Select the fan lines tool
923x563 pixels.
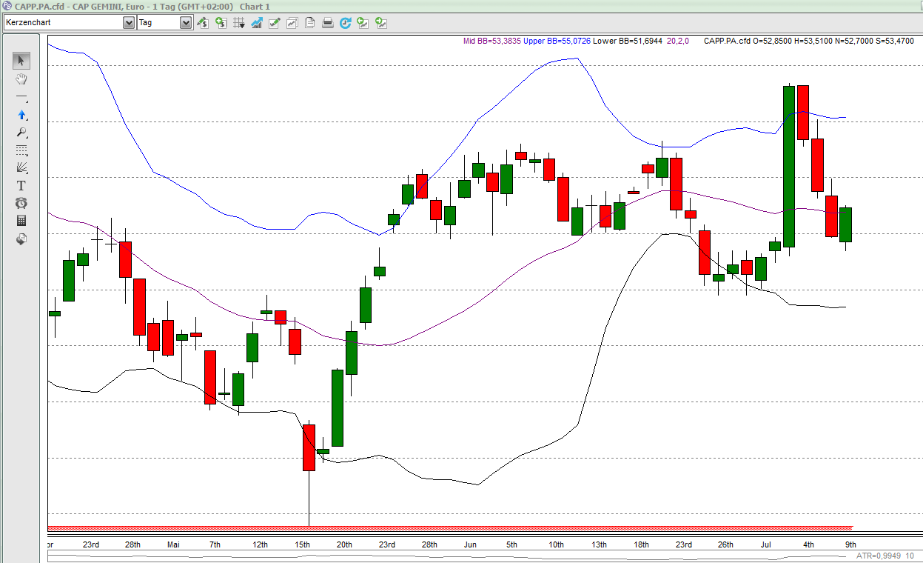21,167
